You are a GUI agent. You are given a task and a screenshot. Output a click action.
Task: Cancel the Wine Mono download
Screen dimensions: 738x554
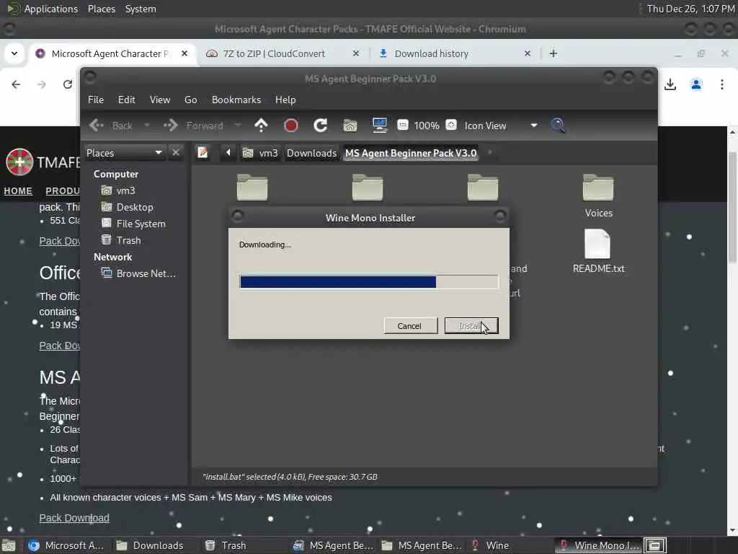tap(409, 326)
